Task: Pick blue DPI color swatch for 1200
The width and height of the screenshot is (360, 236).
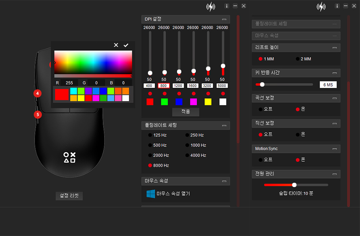Action: [x=179, y=102]
